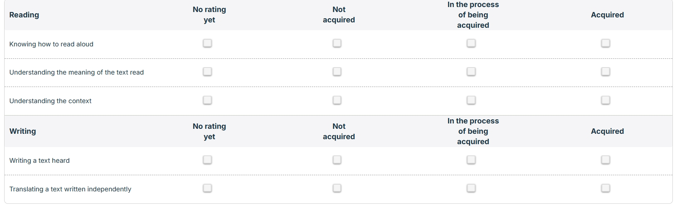This screenshot has height=210, width=677.
Task: Set 'Knowing how to read aloud' to in process
Action: [x=471, y=43]
